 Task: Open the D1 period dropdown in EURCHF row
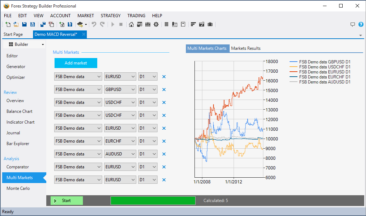[x=148, y=141]
